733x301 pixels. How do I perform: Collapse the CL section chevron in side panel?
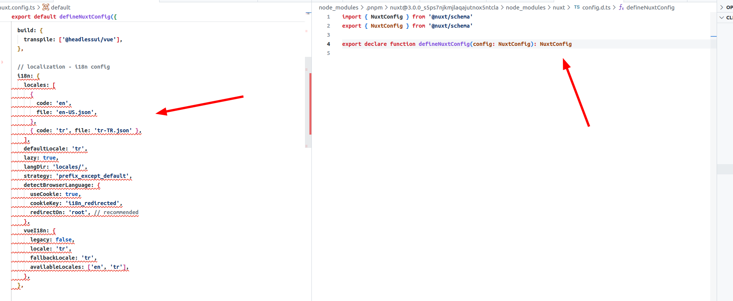[x=722, y=17]
